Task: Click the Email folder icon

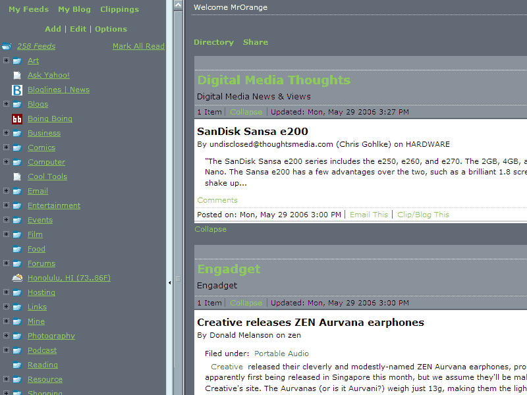Action: point(17,191)
